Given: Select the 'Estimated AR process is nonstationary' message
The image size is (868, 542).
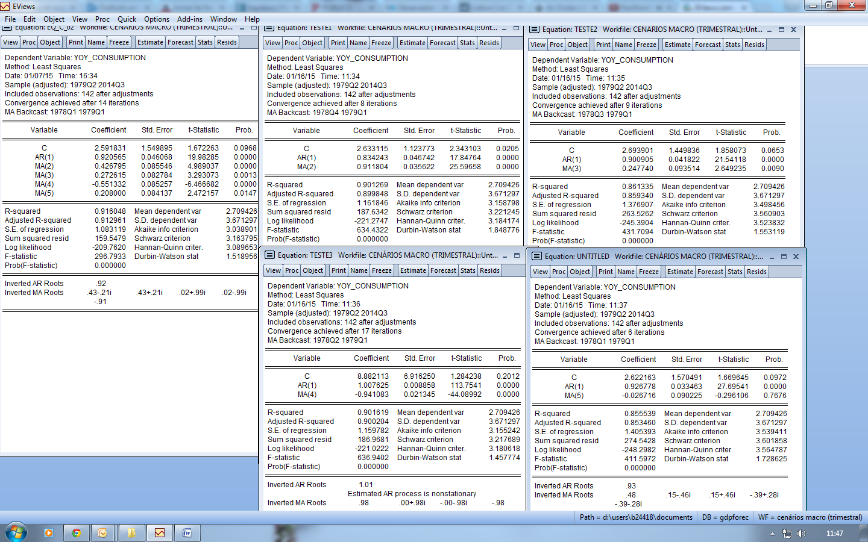Looking at the screenshot, I should click(x=412, y=494).
